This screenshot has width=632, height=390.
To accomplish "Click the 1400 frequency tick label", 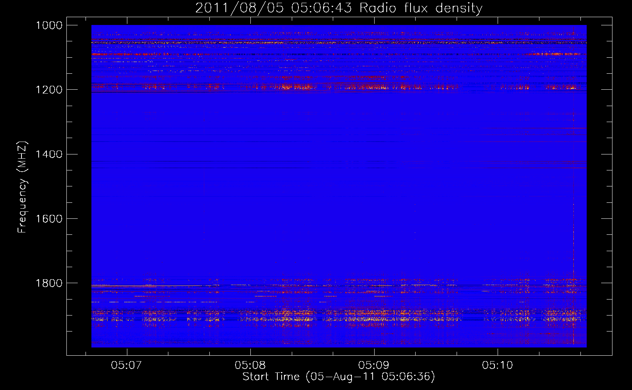I will pos(49,154).
